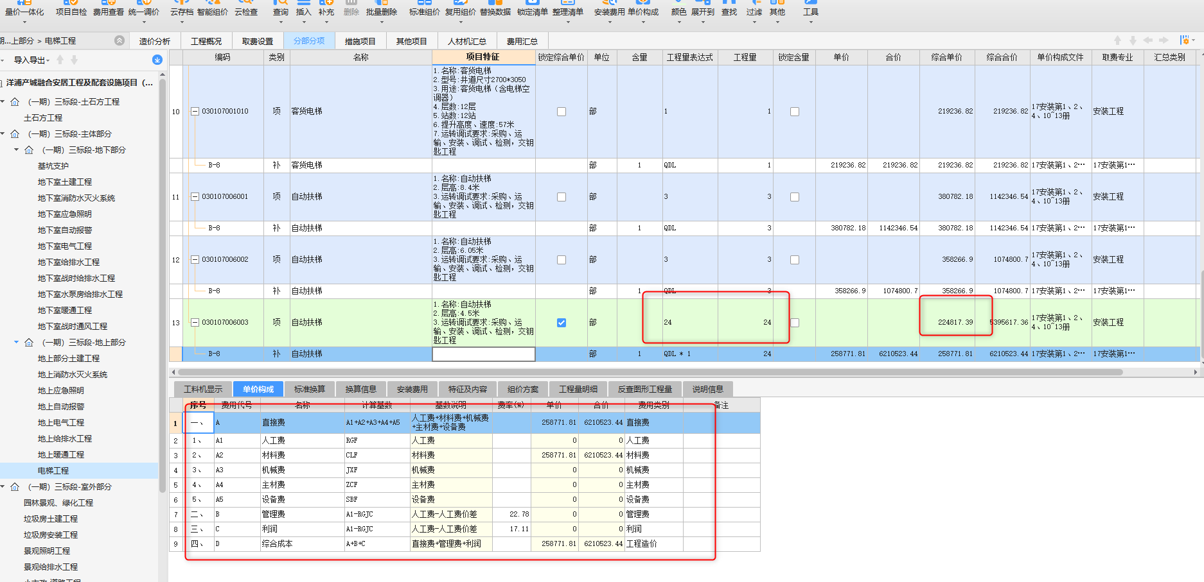Click the house icon of 三标段-主体部分

(x=15, y=133)
